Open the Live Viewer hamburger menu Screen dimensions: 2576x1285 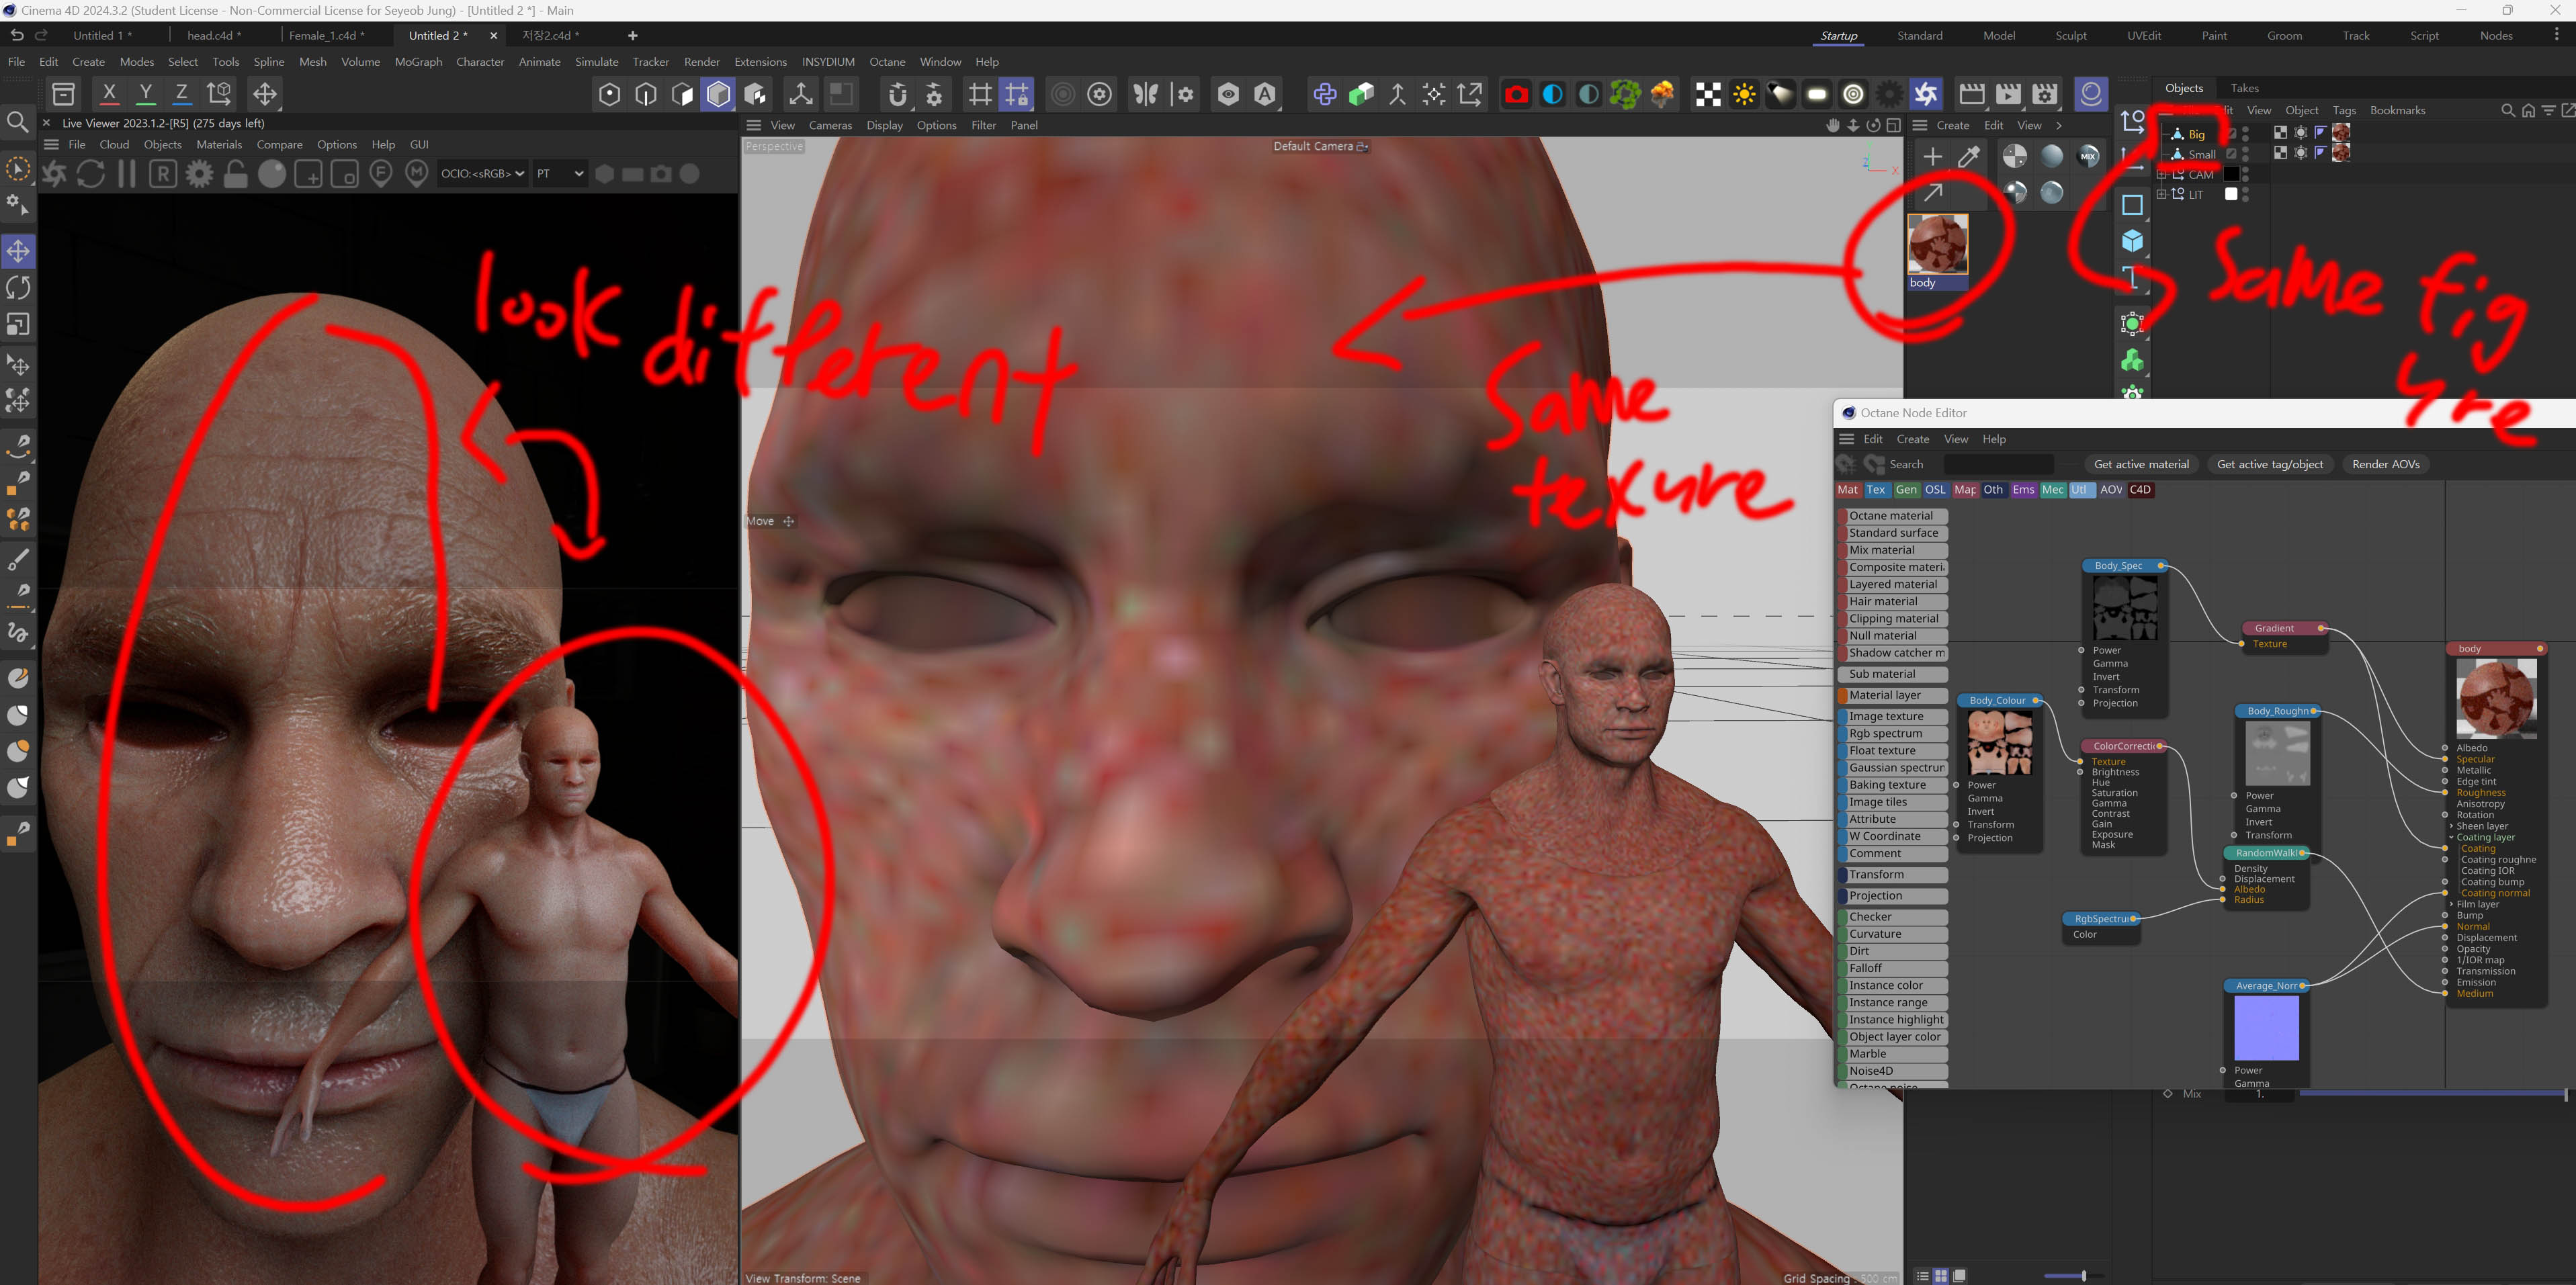[x=52, y=145]
